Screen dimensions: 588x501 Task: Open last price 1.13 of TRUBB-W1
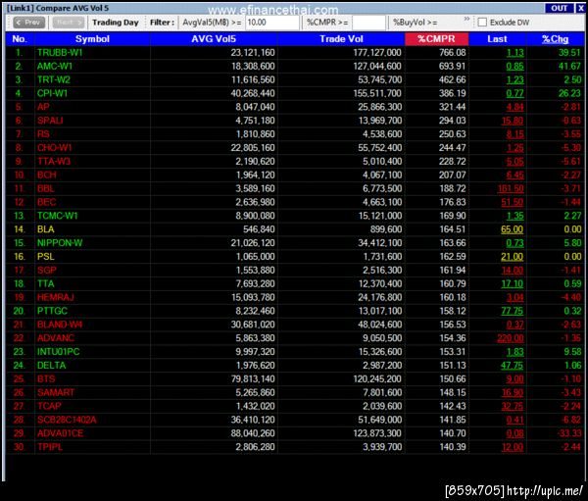(x=515, y=53)
